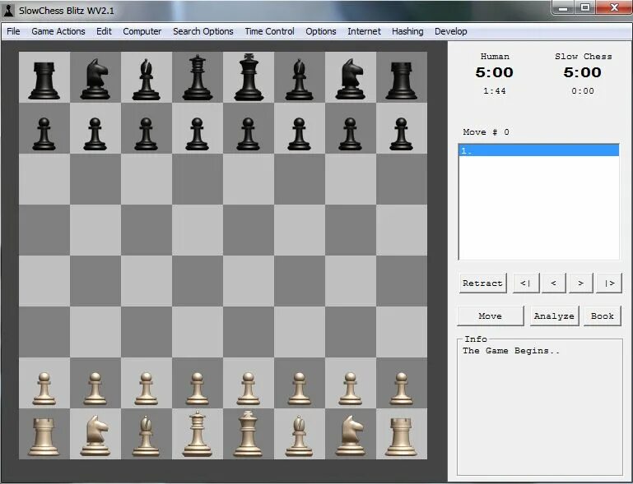Select the white pawn in front of the left rook

pos(44,389)
